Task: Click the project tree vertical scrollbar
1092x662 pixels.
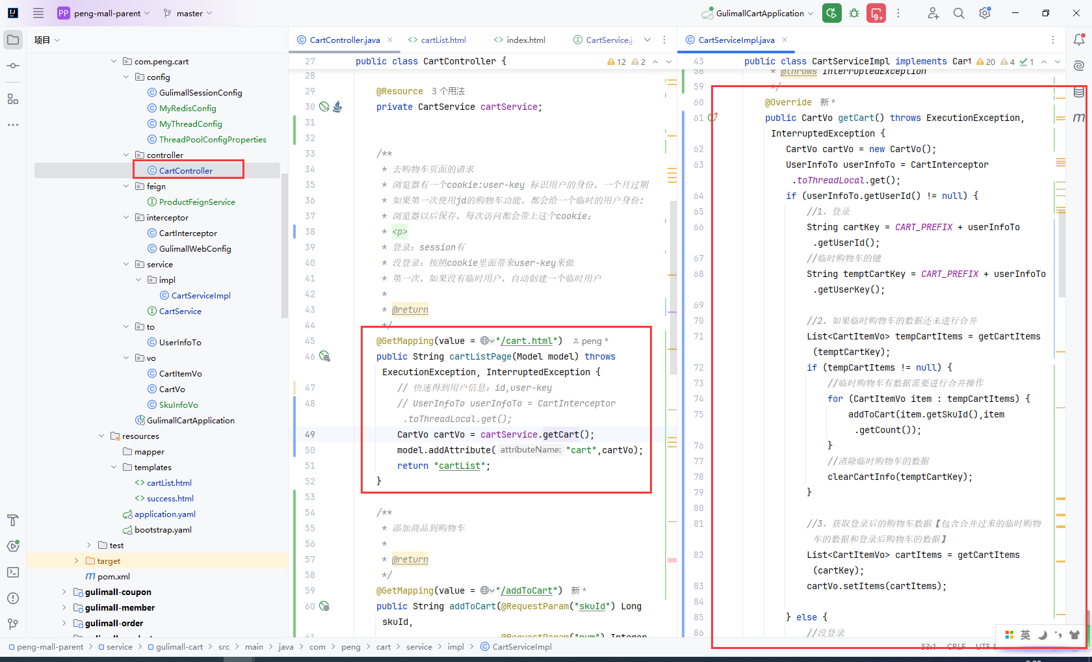Action: tap(284, 246)
